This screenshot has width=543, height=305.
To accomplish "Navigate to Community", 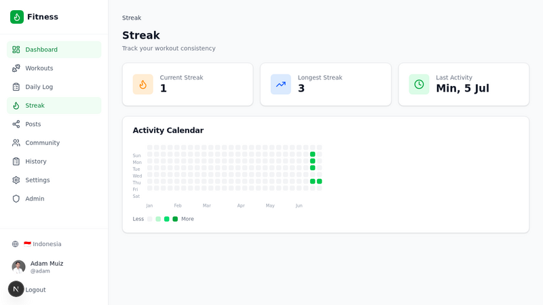I will [x=54, y=143].
